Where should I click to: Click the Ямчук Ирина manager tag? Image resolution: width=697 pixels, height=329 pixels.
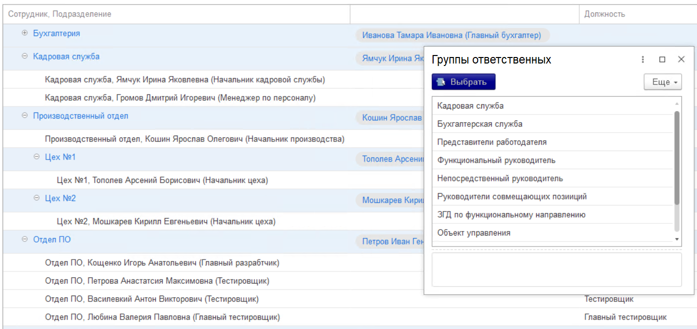pos(390,58)
